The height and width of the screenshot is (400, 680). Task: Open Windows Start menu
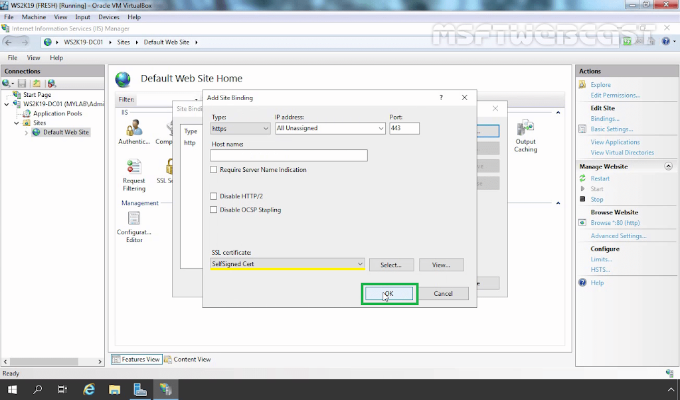point(12,389)
